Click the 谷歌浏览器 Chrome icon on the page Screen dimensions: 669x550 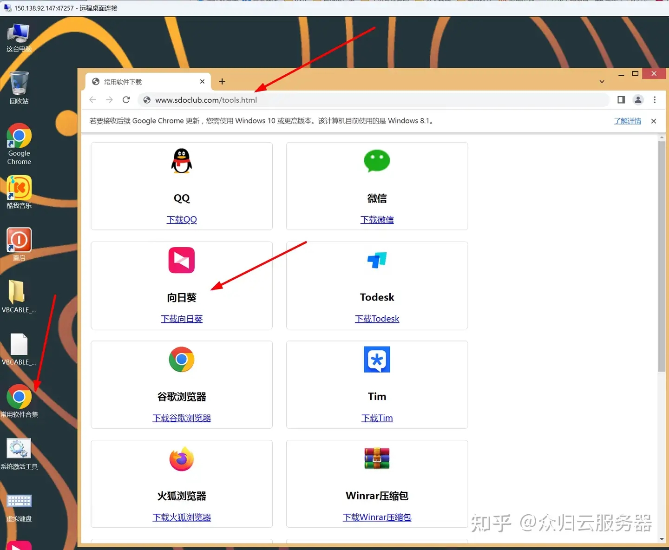[181, 360]
